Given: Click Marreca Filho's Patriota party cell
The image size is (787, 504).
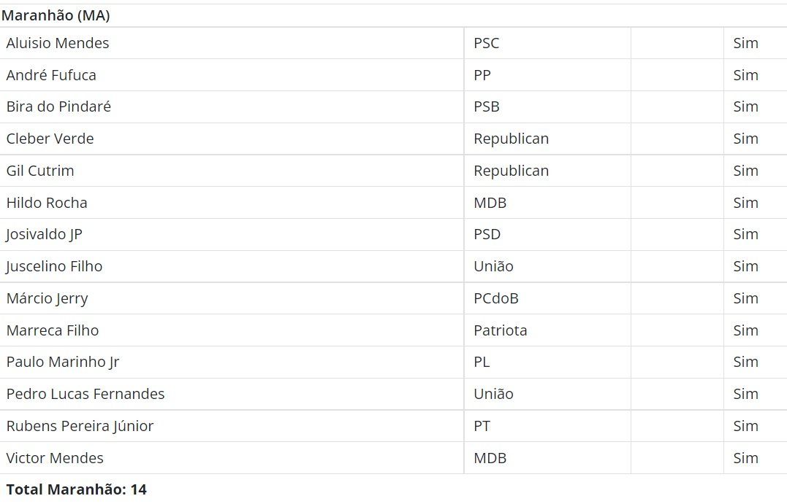Looking at the screenshot, I should tap(547, 330).
